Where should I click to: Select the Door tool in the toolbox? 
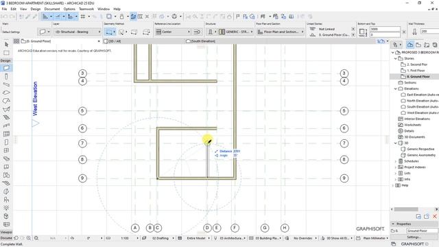pos(6,142)
